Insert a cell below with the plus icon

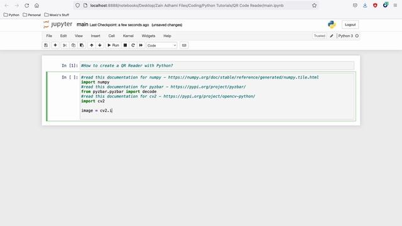coord(55,45)
